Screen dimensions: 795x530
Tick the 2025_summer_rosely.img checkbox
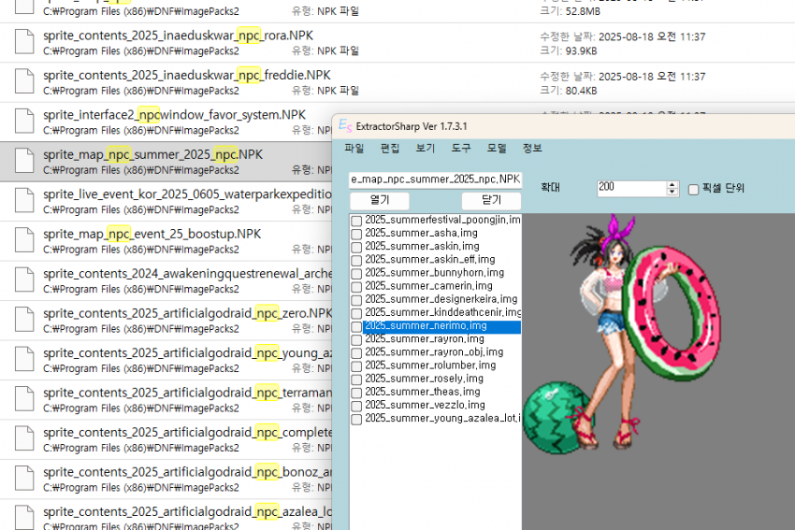tap(356, 380)
